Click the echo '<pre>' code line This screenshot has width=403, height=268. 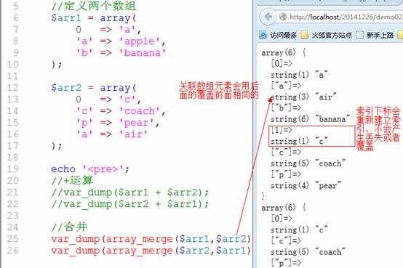click(x=90, y=169)
